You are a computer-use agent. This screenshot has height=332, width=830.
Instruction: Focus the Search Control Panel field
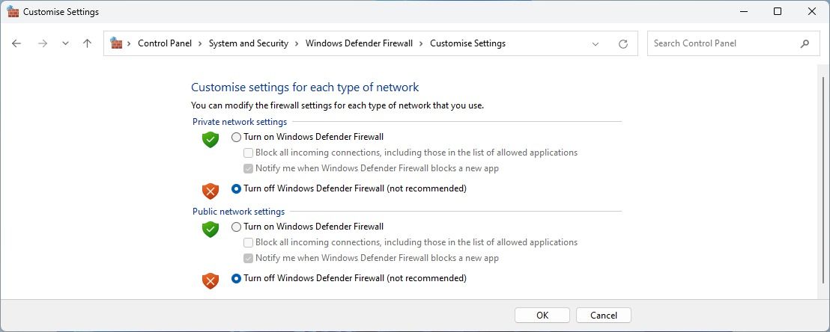pos(719,43)
